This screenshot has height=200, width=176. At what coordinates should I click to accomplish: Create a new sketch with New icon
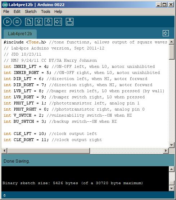tap(29, 22)
